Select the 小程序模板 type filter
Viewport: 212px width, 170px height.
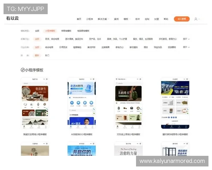point(50,31)
